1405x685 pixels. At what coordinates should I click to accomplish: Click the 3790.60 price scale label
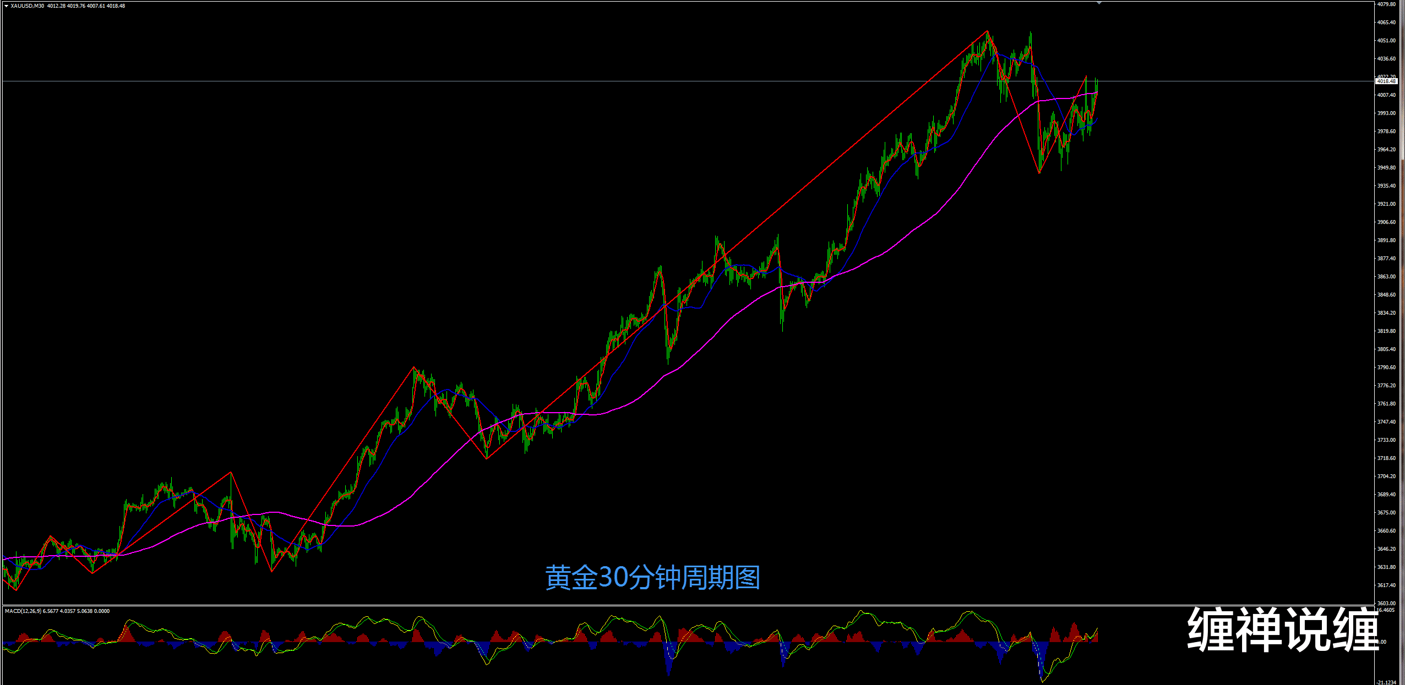(x=1386, y=368)
